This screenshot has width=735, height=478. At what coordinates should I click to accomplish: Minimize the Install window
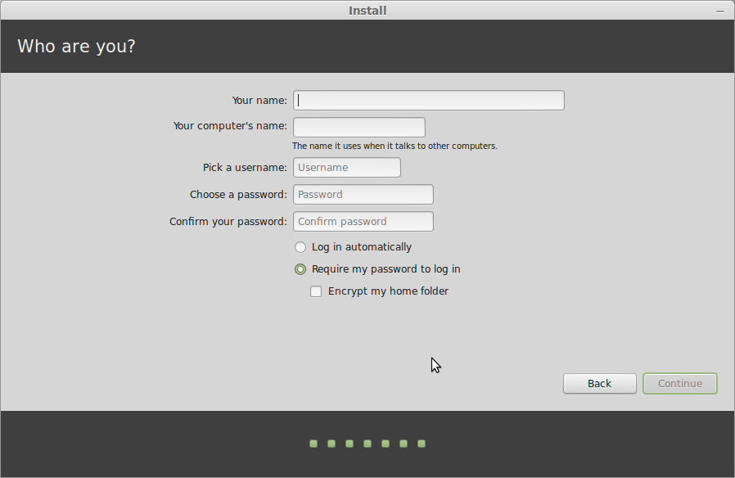[720, 11]
